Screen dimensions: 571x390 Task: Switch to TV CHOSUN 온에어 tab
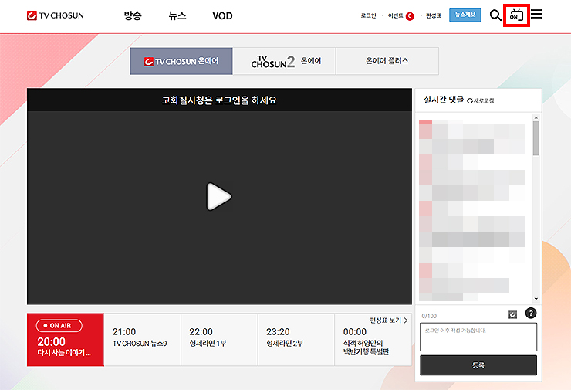click(x=181, y=61)
